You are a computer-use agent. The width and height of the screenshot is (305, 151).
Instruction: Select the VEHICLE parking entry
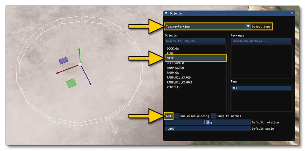click(173, 87)
